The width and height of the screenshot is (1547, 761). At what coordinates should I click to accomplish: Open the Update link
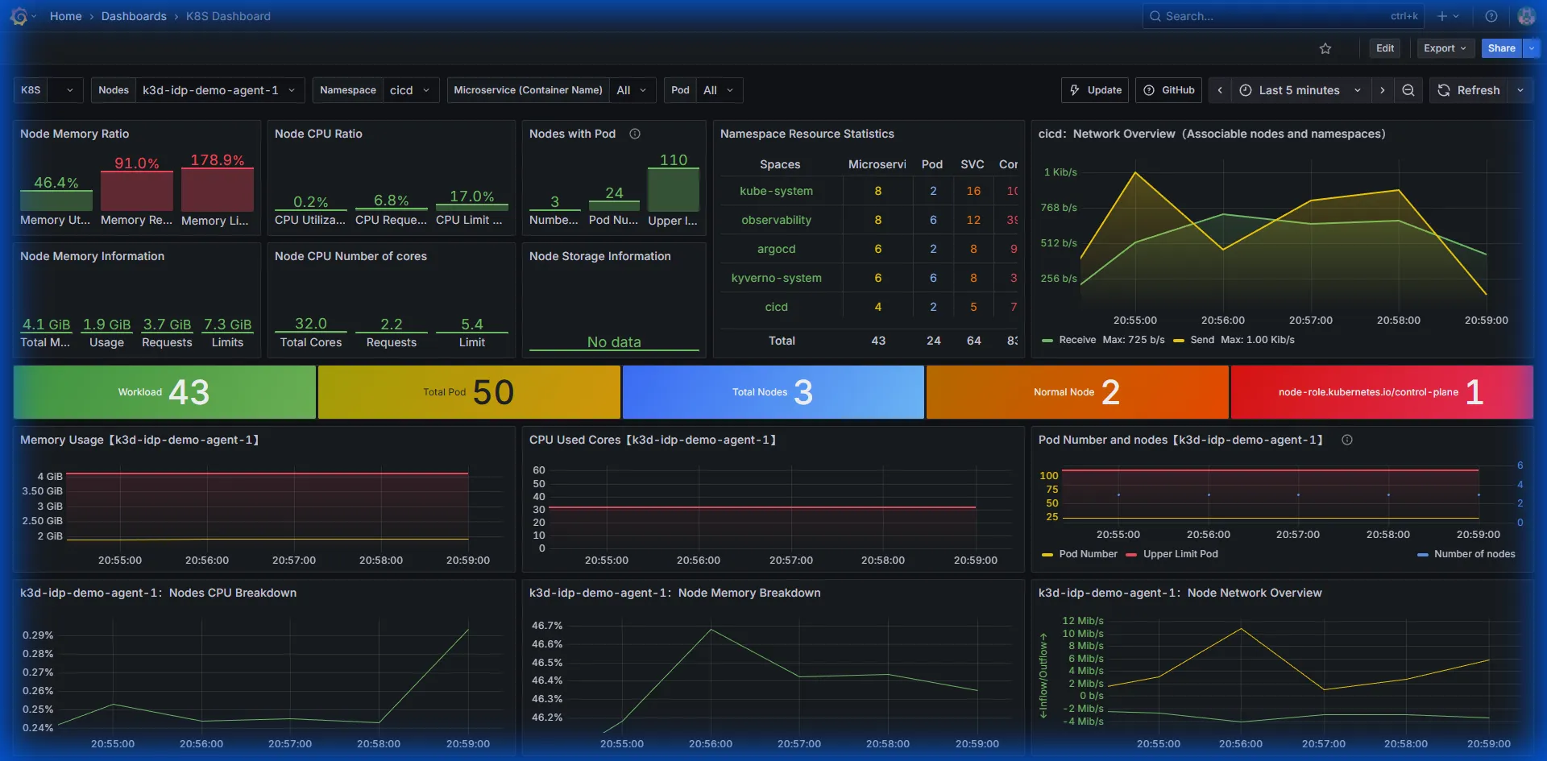coord(1095,90)
